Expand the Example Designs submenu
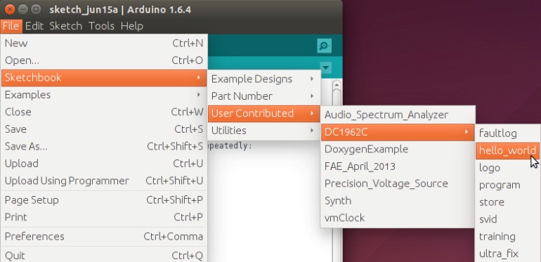 click(x=264, y=79)
